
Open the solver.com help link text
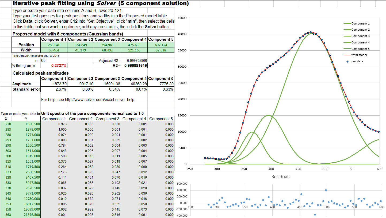pyautogui.click(x=88, y=100)
